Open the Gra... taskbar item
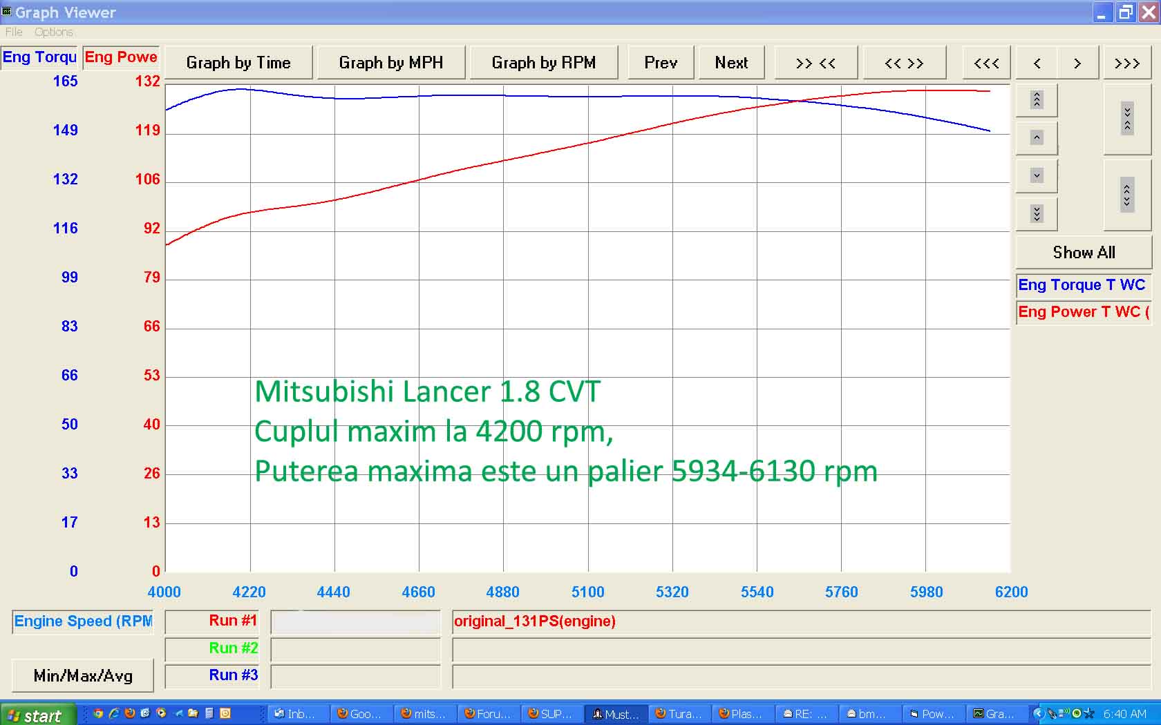This screenshot has height=725, width=1161. click(999, 714)
